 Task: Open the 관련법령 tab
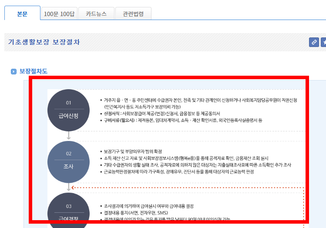(133, 14)
